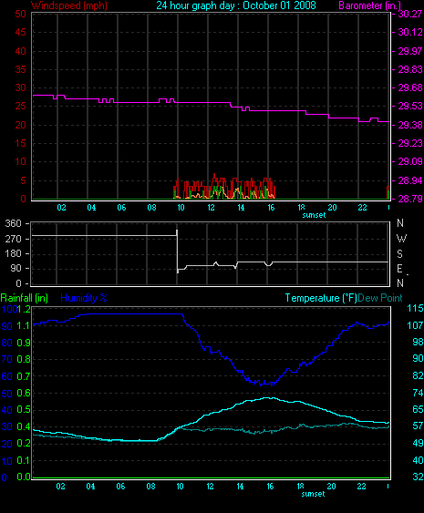Image resolution: width=424 pixels, height=513 pixels.
Task: Click the Rainfall (in) legend label
Action: click(25, 298)
